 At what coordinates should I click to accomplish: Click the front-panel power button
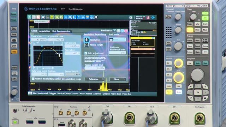coord(15,122)
